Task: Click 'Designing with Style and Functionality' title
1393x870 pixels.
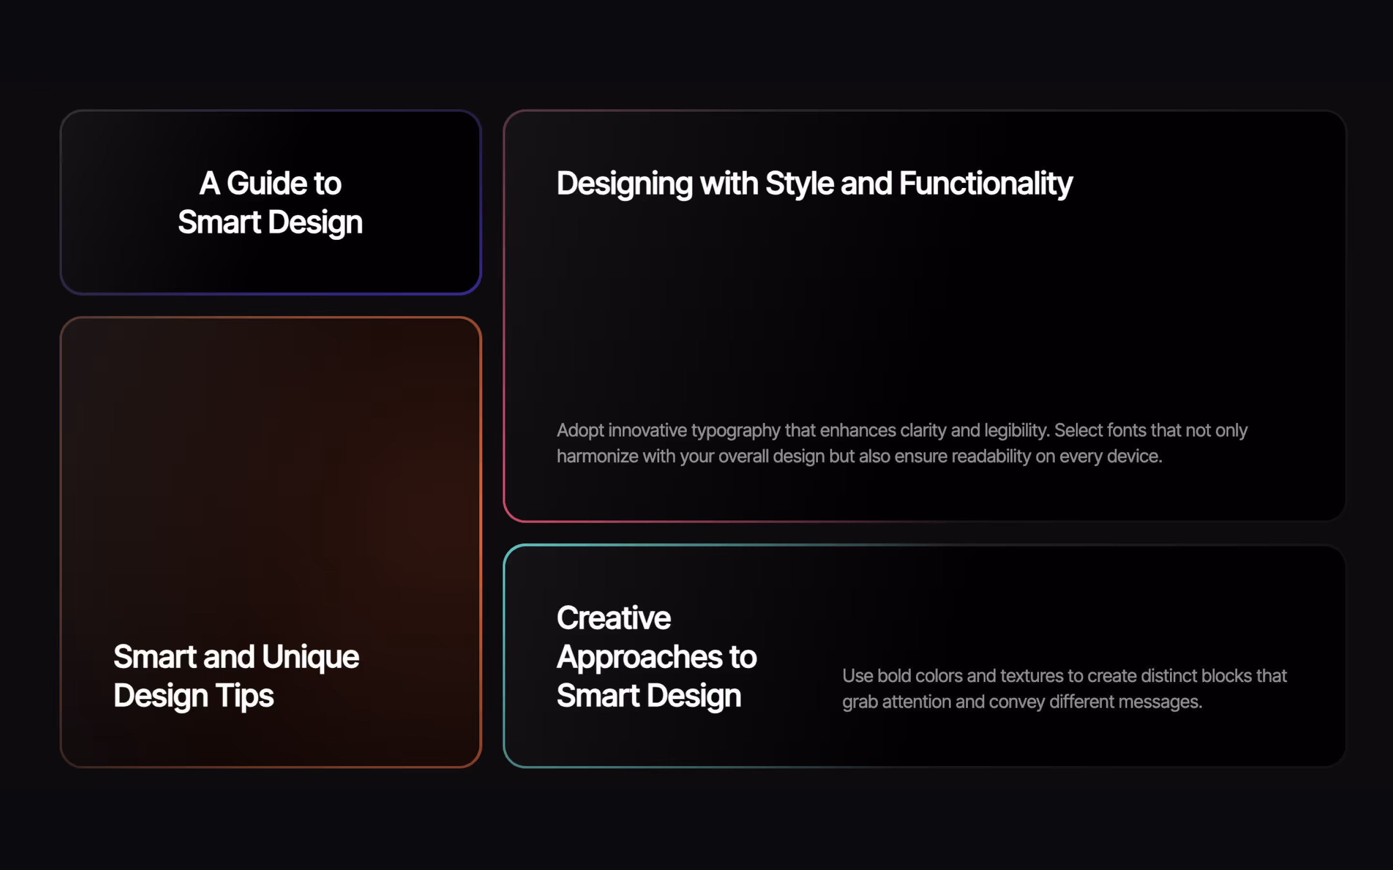Action: 814,184
